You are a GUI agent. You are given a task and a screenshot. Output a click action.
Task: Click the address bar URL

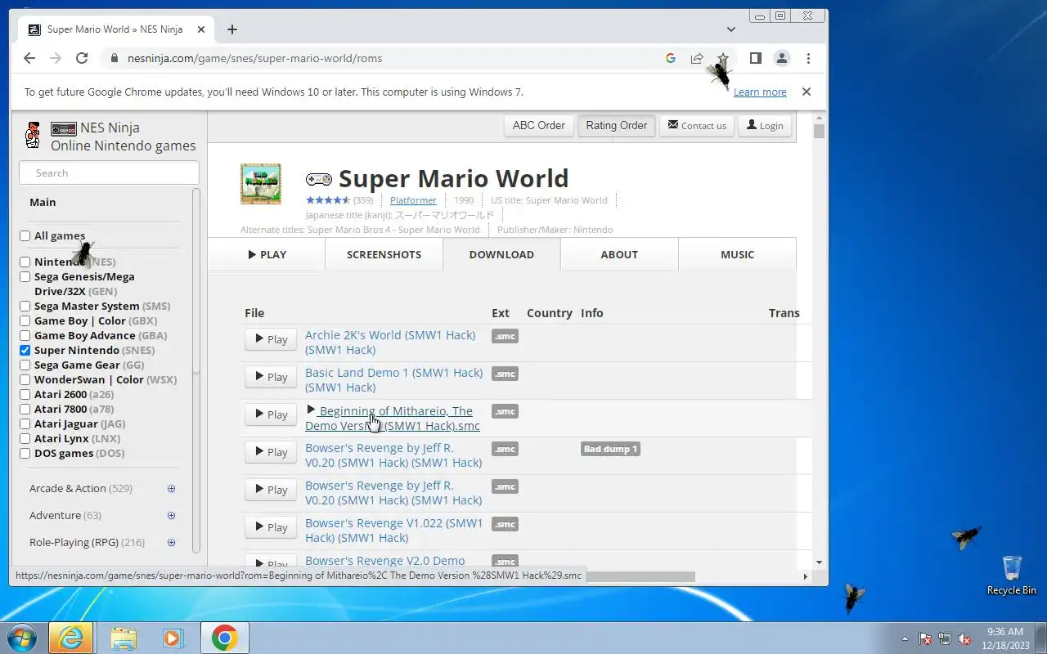254,58
